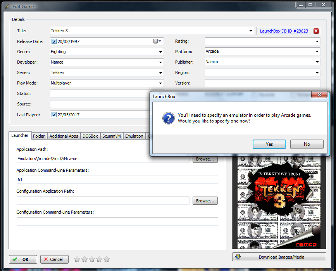
Task: Click OK to save game edits
Action: (x=23, y=259)
